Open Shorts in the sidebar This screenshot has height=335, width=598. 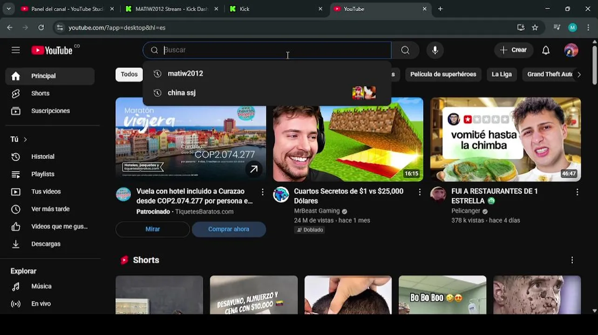click(50, 94)
